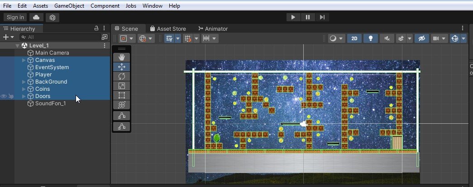The height and width of the screenshot is (187, 473).
Task: Open the snap increment dropdown arrow
Action: click(214, 38)
